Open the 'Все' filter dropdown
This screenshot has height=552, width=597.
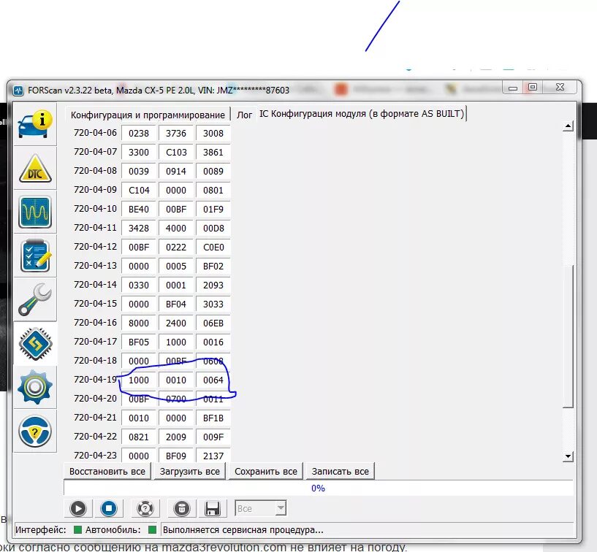261,508
